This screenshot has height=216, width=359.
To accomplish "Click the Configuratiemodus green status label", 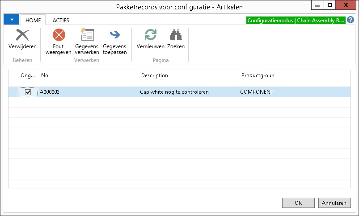I will pos(296,21).
